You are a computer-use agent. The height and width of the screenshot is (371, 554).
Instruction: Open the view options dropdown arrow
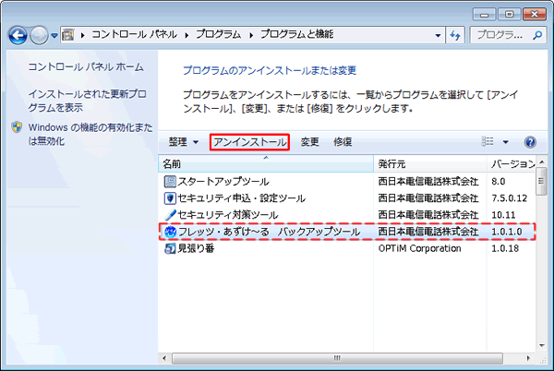506,142
